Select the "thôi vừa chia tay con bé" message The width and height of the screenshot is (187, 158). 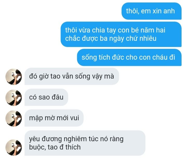(x=121, y=34)
